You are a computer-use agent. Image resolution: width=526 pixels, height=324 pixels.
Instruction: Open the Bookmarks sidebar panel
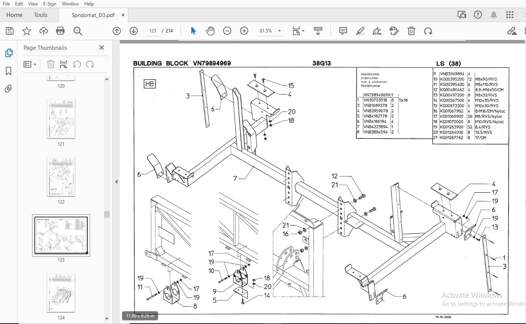coord(9,71)
